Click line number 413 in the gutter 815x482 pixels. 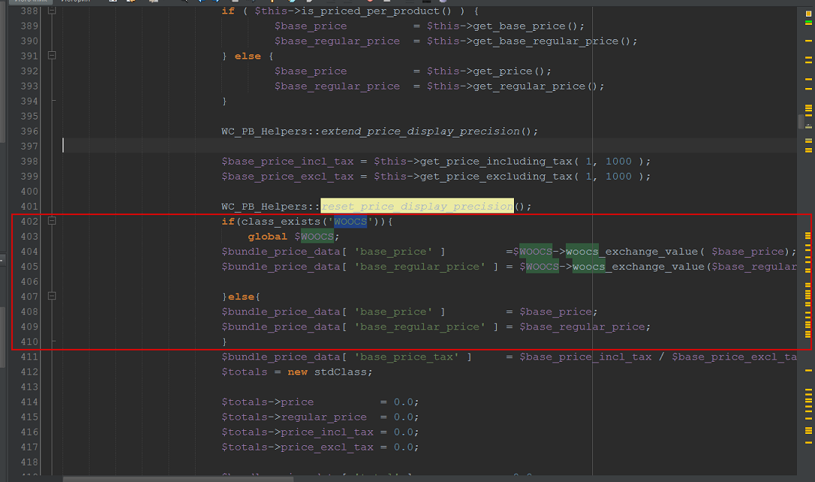(29, 387)
